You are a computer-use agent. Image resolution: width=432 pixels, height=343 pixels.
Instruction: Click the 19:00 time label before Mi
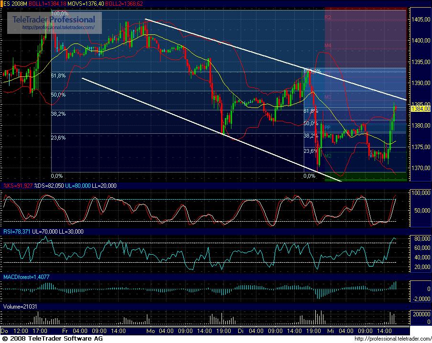pyautogui.click(x=313, y=331)
